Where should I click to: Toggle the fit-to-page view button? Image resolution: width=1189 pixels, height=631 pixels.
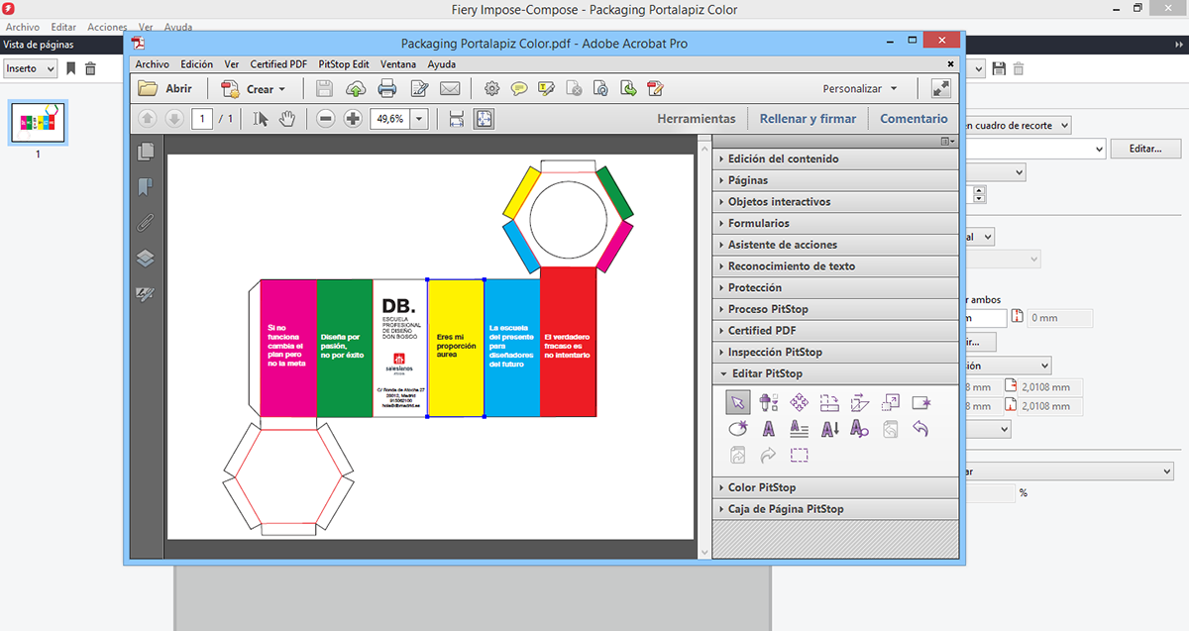point(484,119)
